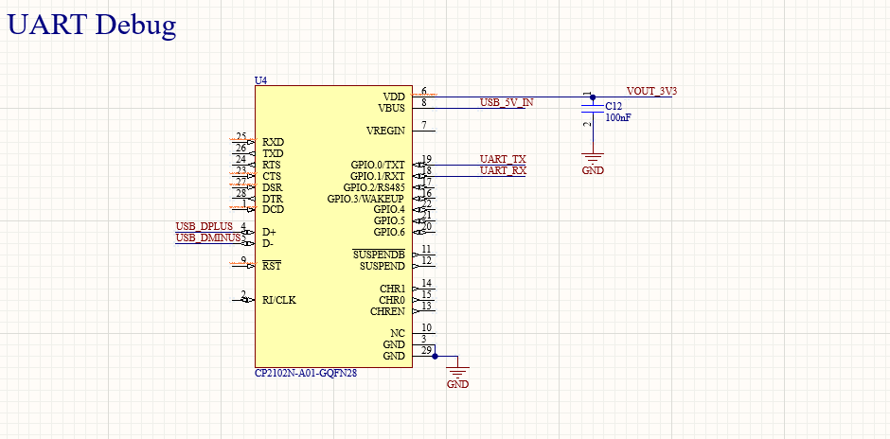Select the RI/CLK pin name
890x439 pixels.
click(x=278, y=300)
